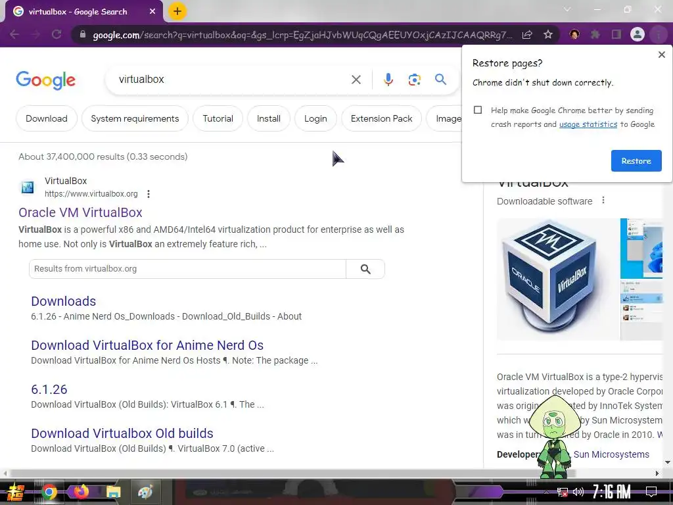
Task: Open the Extensions puzzle piece icon
Action: (595, 34)
